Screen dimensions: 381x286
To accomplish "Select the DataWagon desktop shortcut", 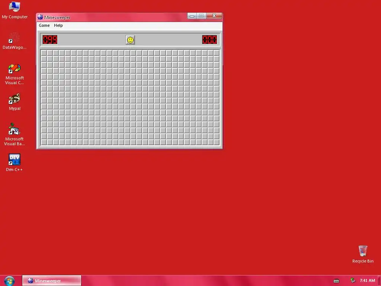I will point(15,41).
